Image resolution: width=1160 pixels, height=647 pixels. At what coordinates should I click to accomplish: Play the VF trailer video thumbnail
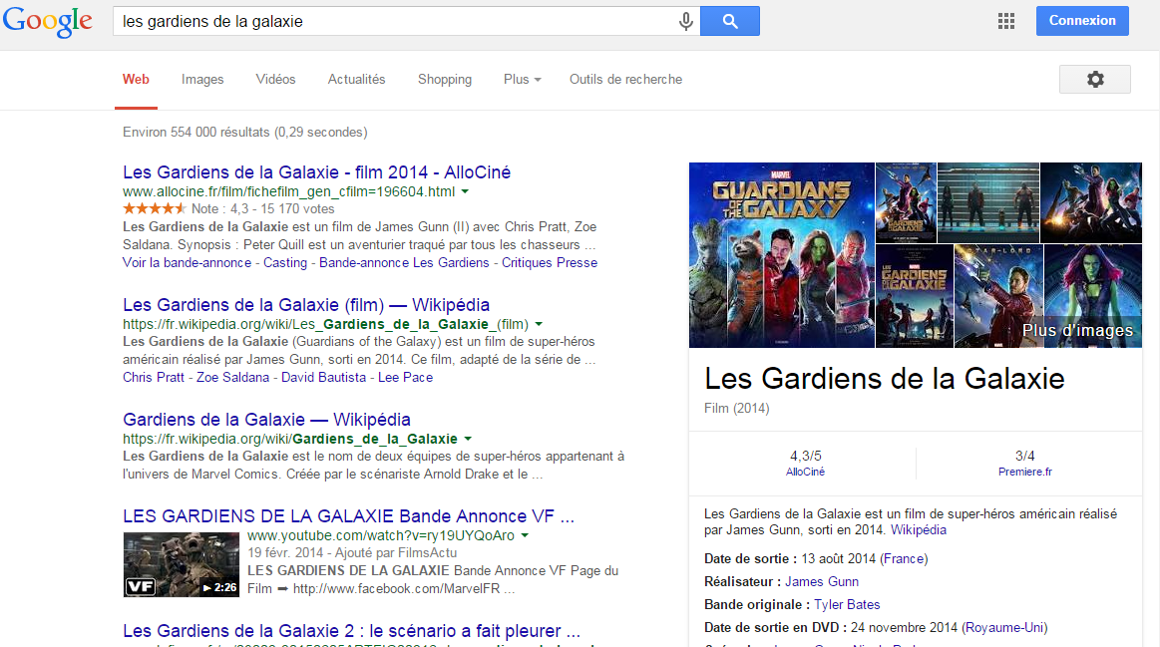click(182, 564)
